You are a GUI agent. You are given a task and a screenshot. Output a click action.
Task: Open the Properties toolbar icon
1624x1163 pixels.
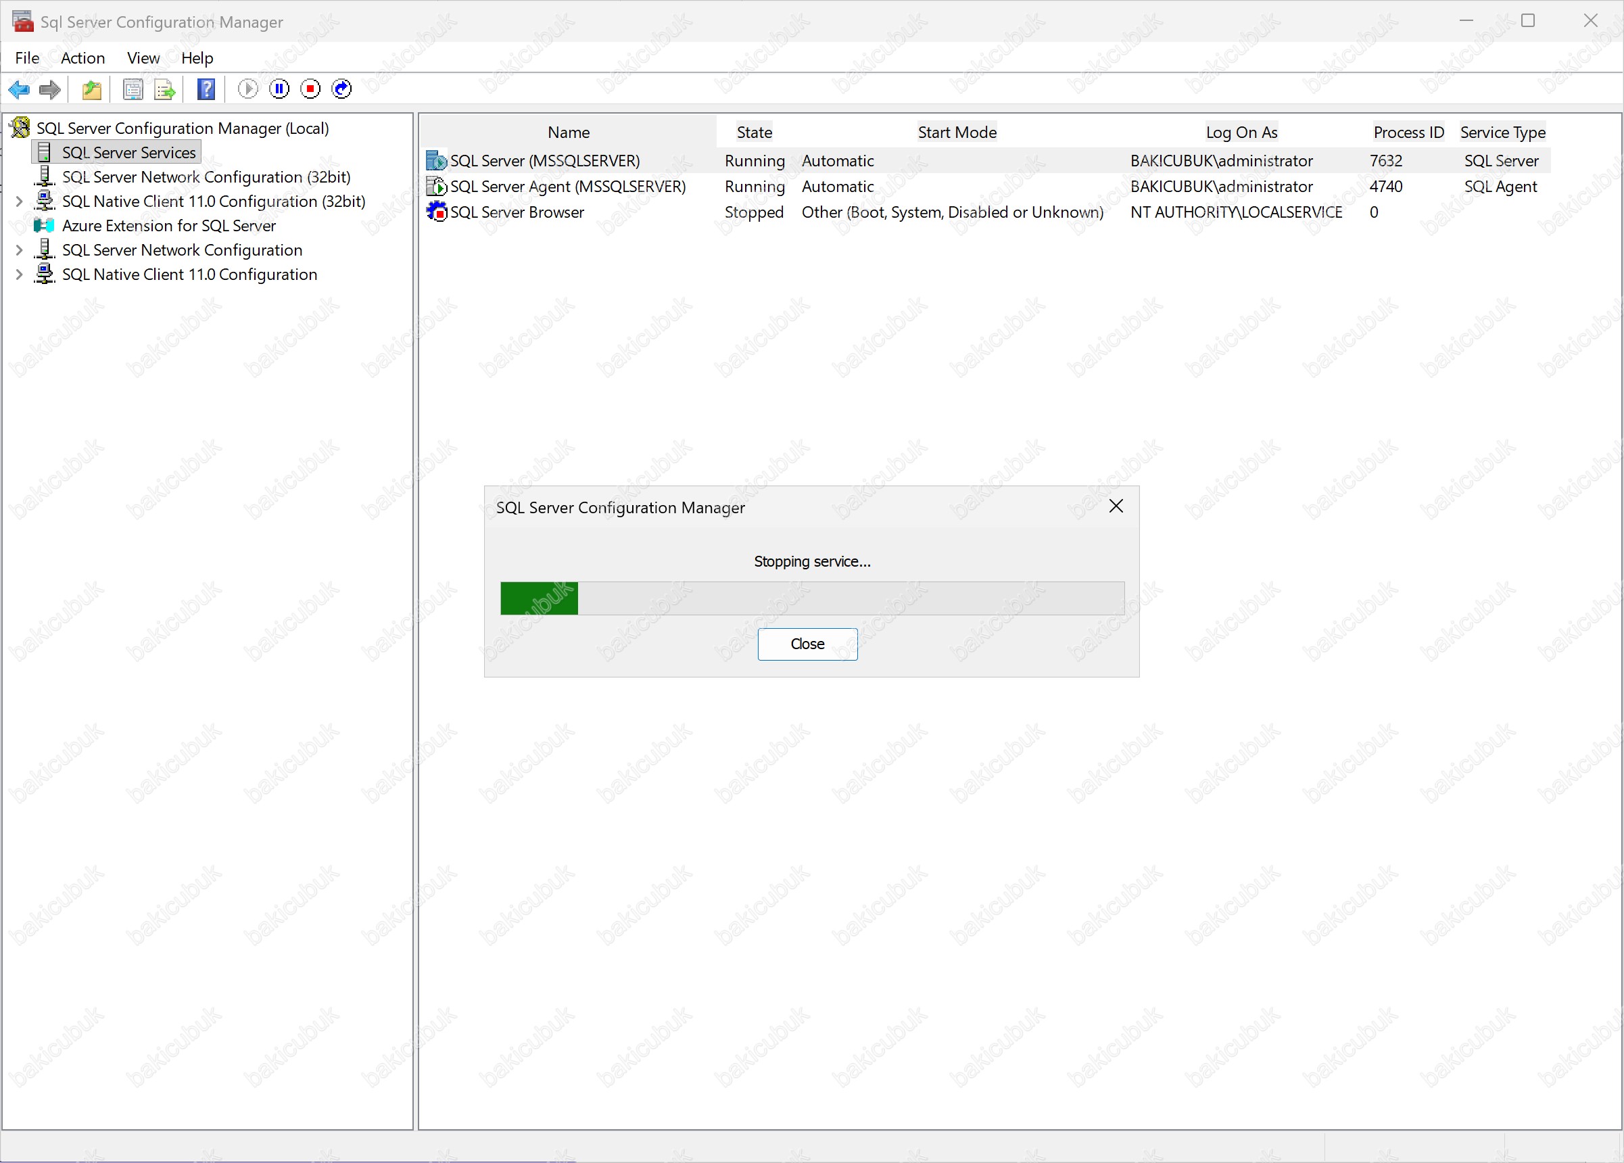coord(133,89)
